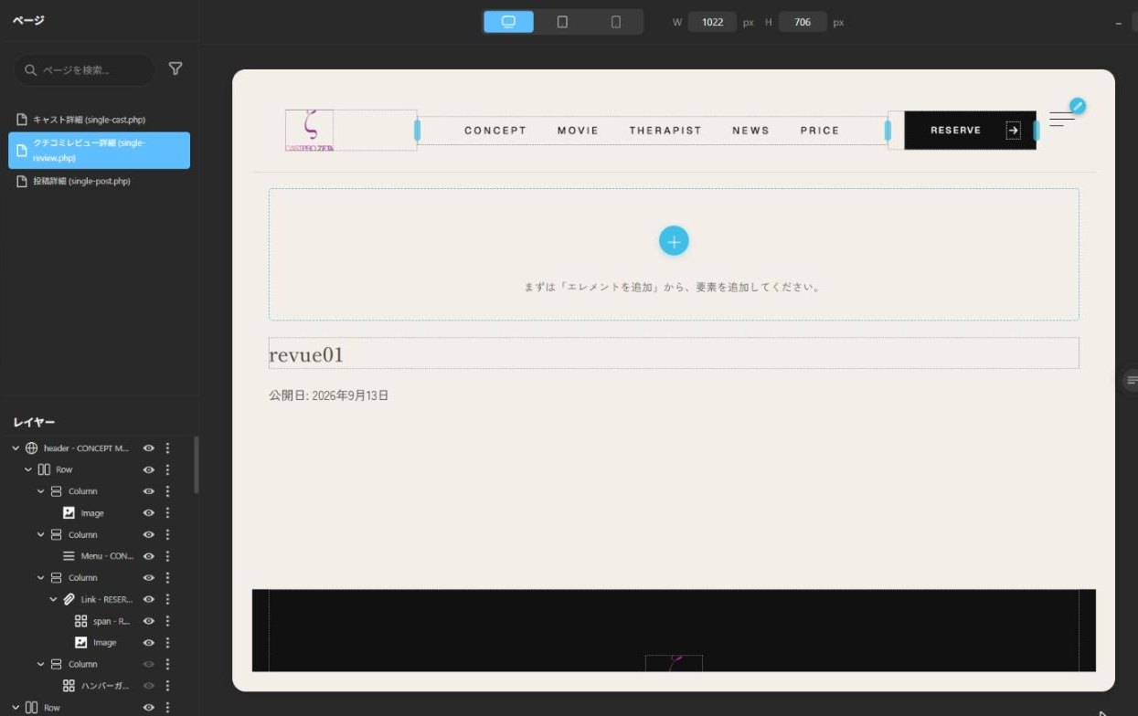Open more options for the span layer
1138x716 pixels.
point(167,621)
